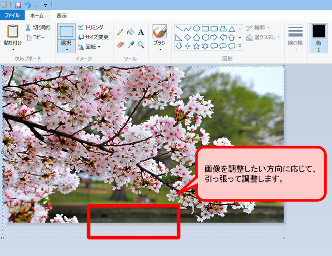Select the Magnifier tool

[x=141, y=45]
